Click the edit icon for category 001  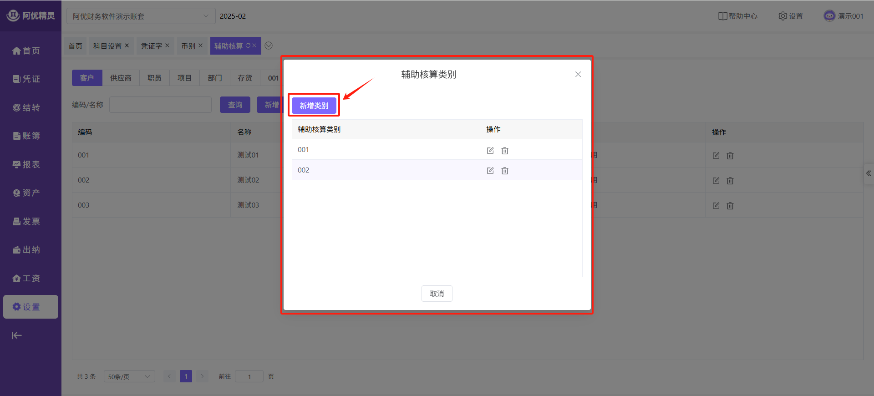(x=490, y=151)
